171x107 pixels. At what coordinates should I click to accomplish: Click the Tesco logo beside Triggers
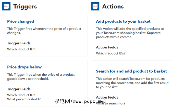point(6,6)
